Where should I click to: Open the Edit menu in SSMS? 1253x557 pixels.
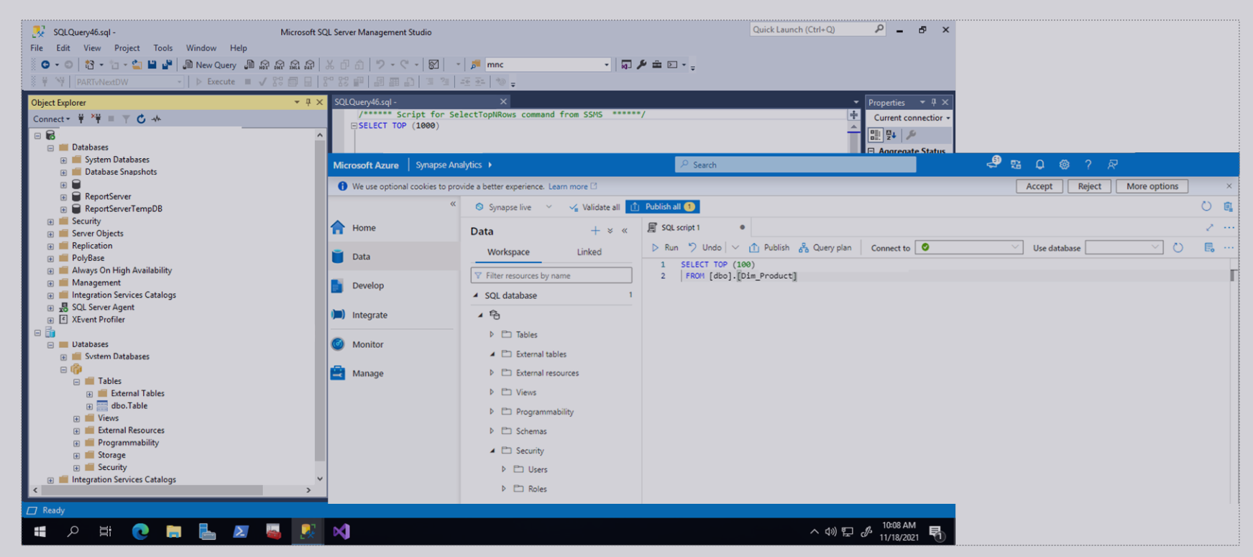pyautogui.click(x=63, y=48)
